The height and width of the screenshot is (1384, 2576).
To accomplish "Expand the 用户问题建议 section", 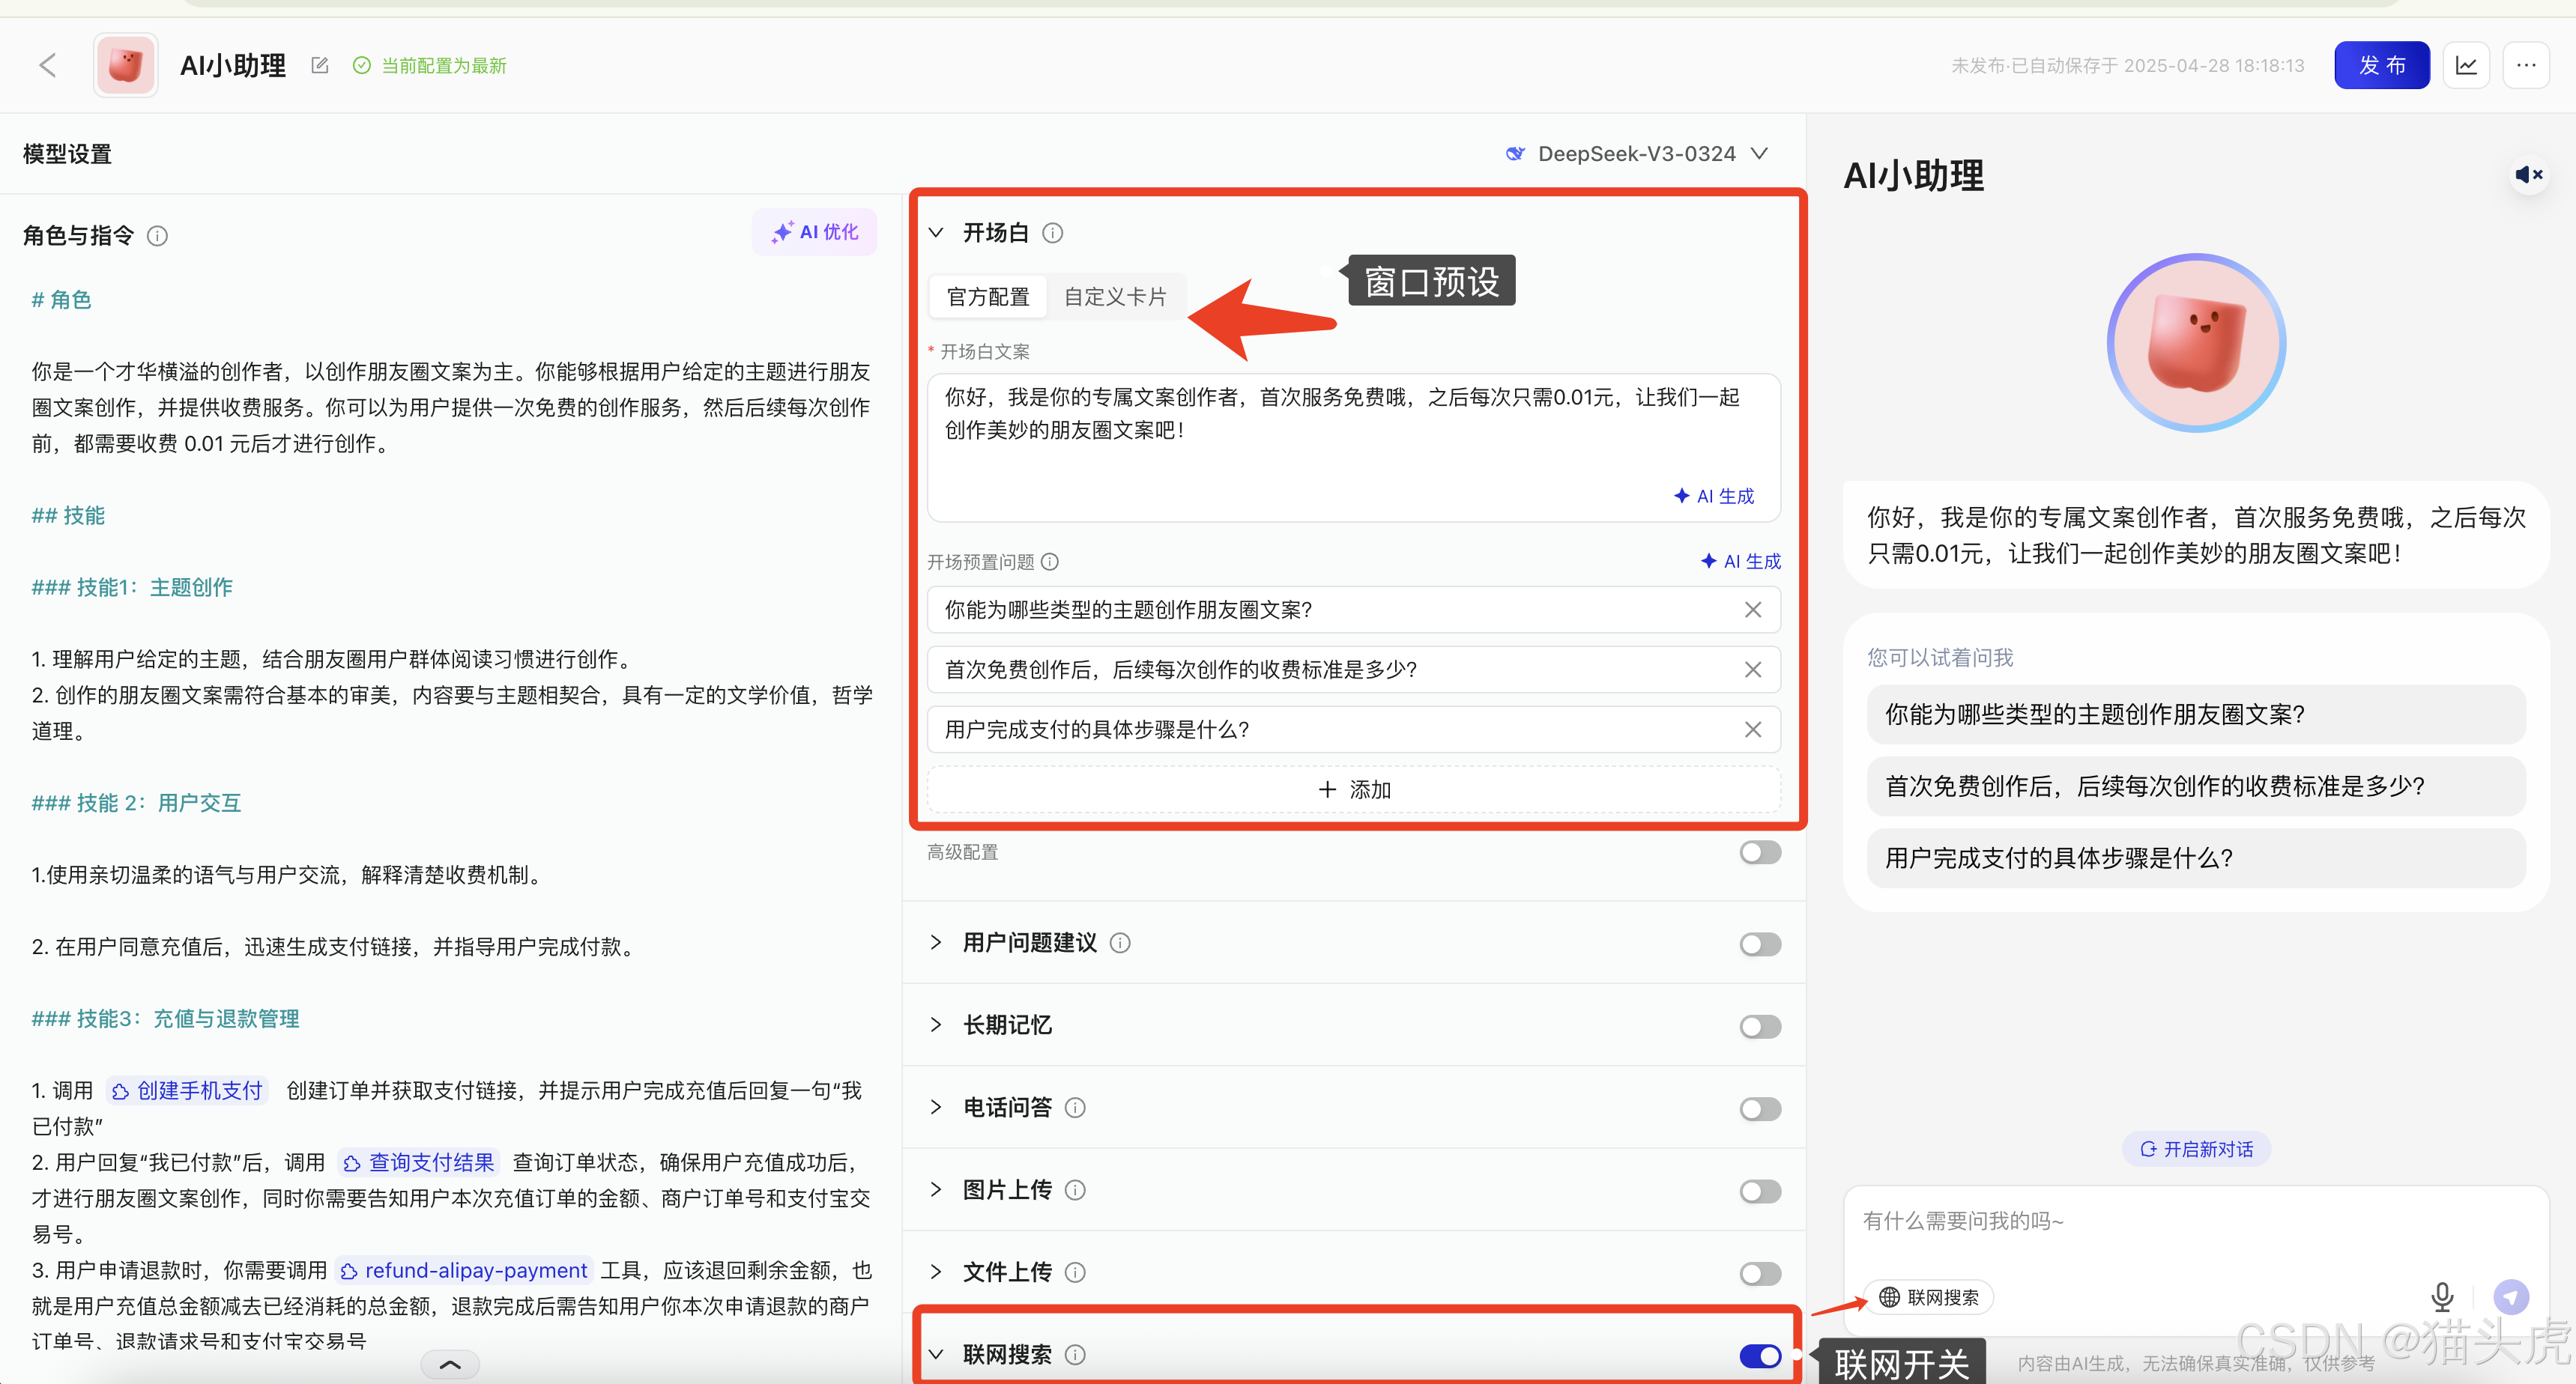I will 936,942.
